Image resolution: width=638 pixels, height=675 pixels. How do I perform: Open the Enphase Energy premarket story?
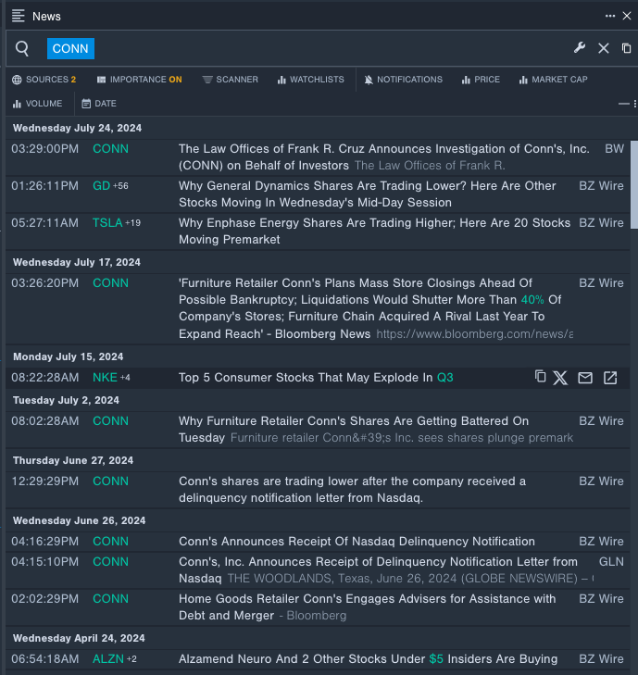pyautogui.click(x=374, y=231)
